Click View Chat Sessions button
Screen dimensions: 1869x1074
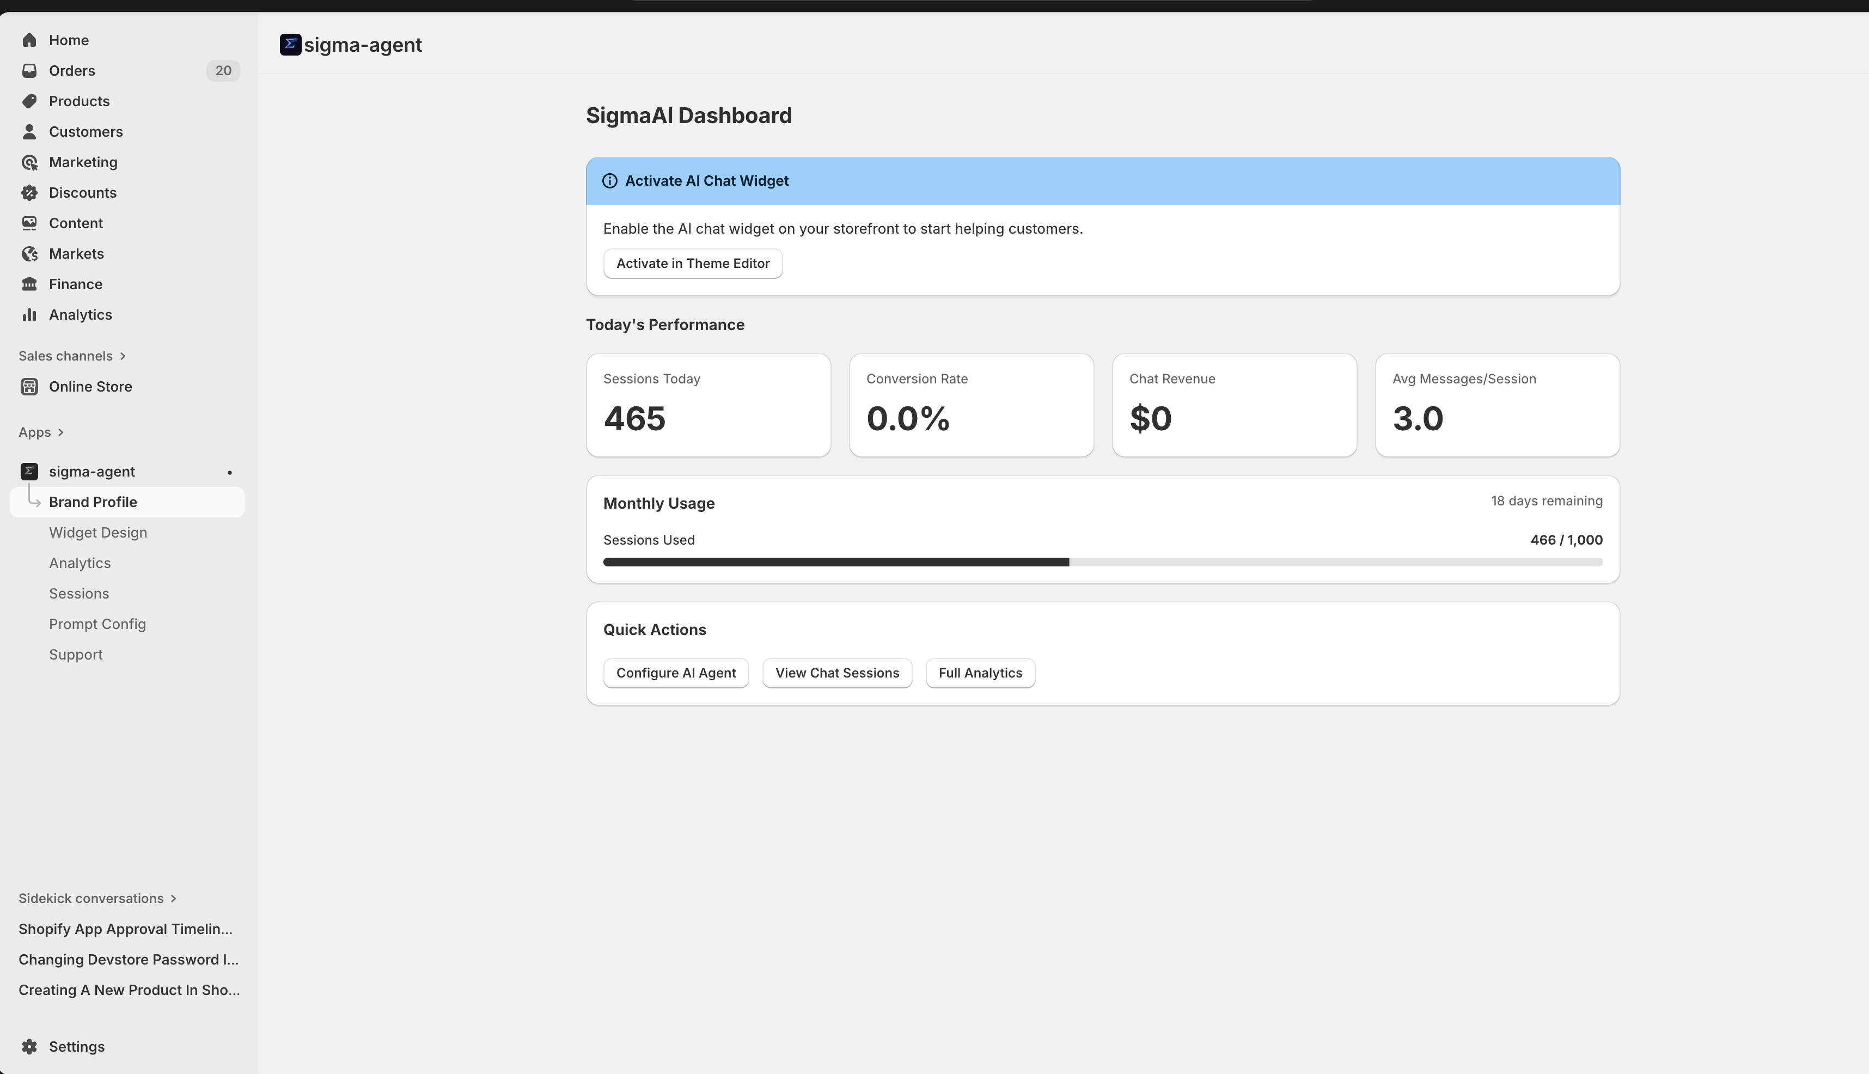point(837,673)
